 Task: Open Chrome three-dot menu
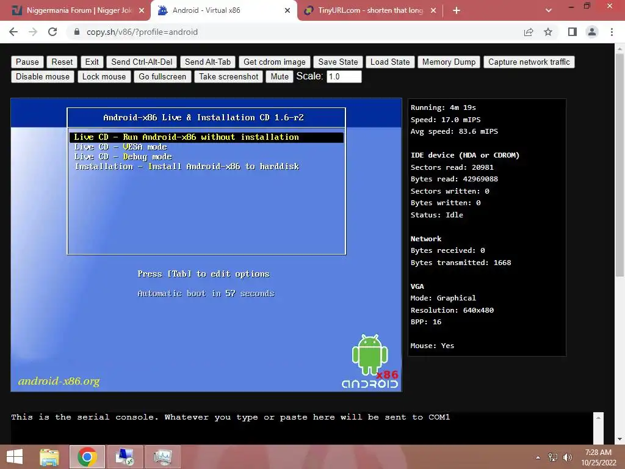tap(612, 32)
